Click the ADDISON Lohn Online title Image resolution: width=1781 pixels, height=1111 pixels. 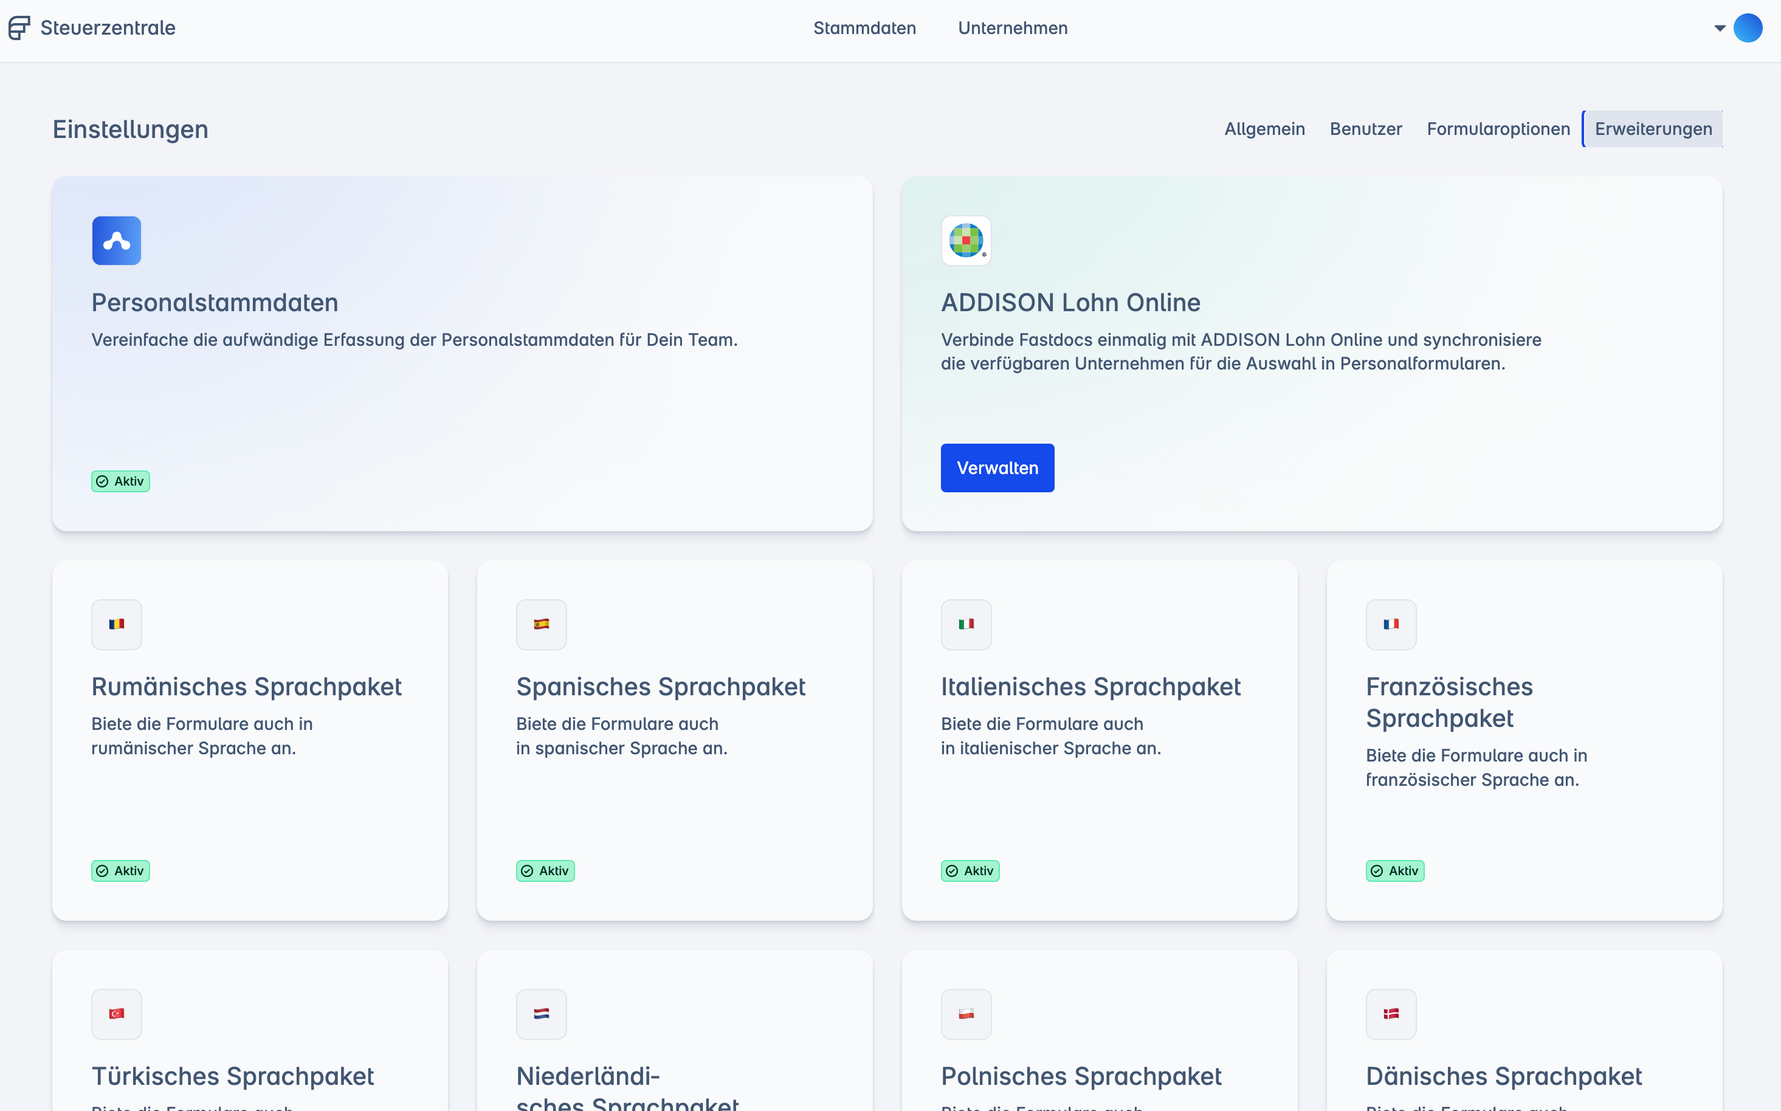[x=1070, y=303]
